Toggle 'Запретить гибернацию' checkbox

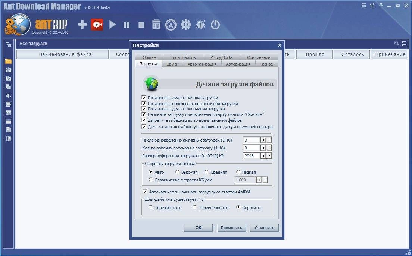point(144,120)
